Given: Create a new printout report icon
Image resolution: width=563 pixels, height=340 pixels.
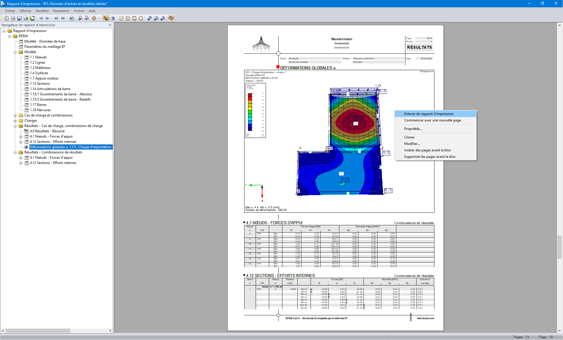Looking at the screenshot, I should coord(6,18).
